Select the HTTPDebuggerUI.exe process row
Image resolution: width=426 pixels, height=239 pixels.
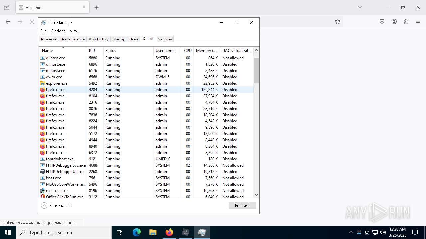146,171
